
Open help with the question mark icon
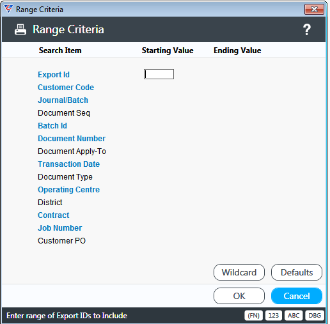pos(307,29)
